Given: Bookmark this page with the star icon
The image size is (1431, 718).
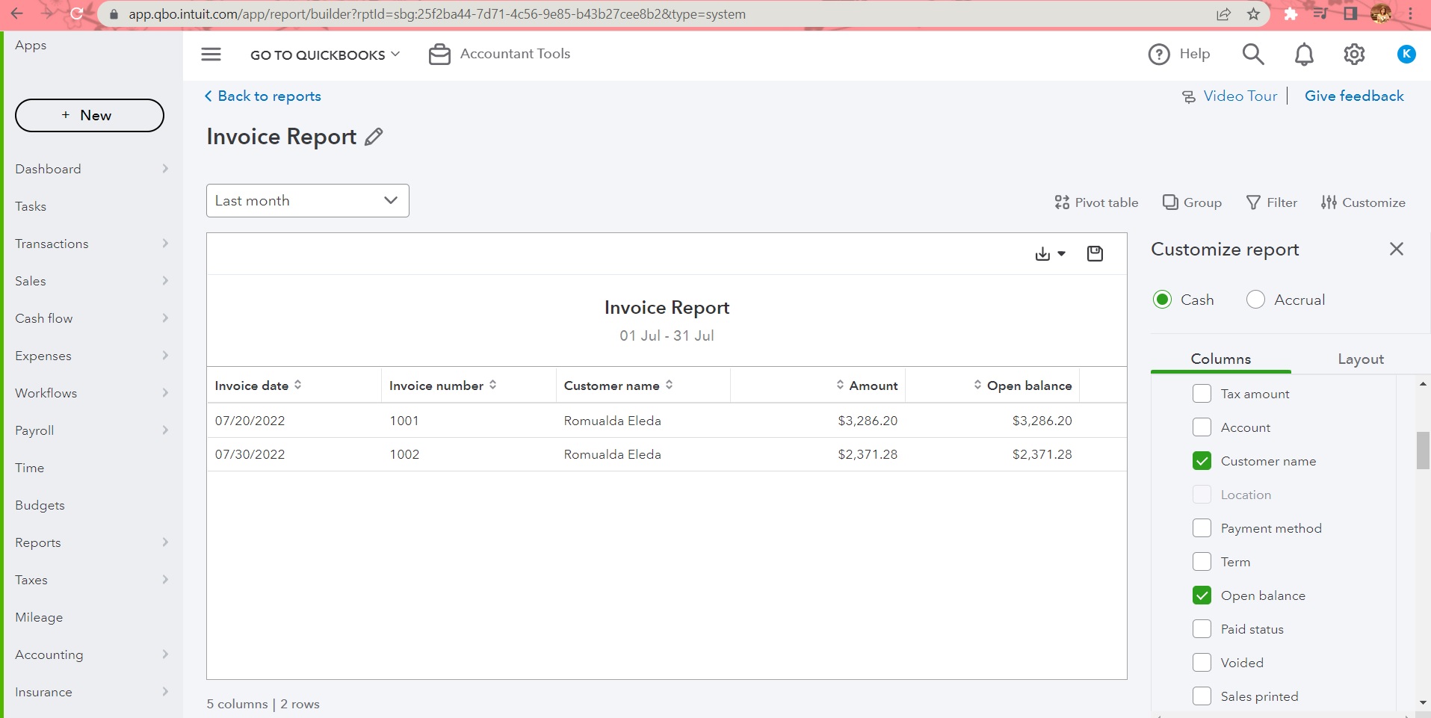Looking at the screenshot, I should pyautogui.click(x=1253, y=14).
